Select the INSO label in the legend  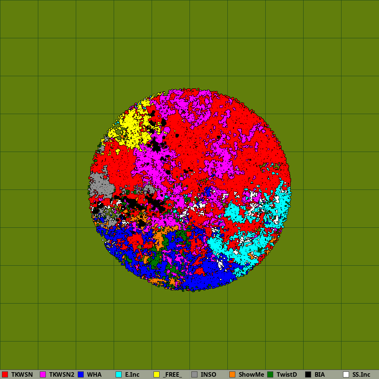pyautogui.click(x=208, y=374)
